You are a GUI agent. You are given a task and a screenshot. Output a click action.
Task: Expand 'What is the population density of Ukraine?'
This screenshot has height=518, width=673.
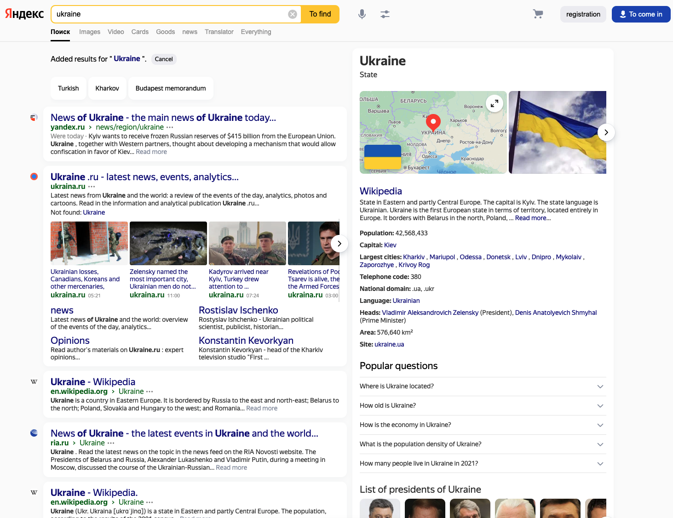[483, 444]
